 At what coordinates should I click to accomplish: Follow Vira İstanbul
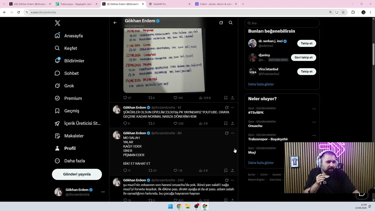pos(306,72)
